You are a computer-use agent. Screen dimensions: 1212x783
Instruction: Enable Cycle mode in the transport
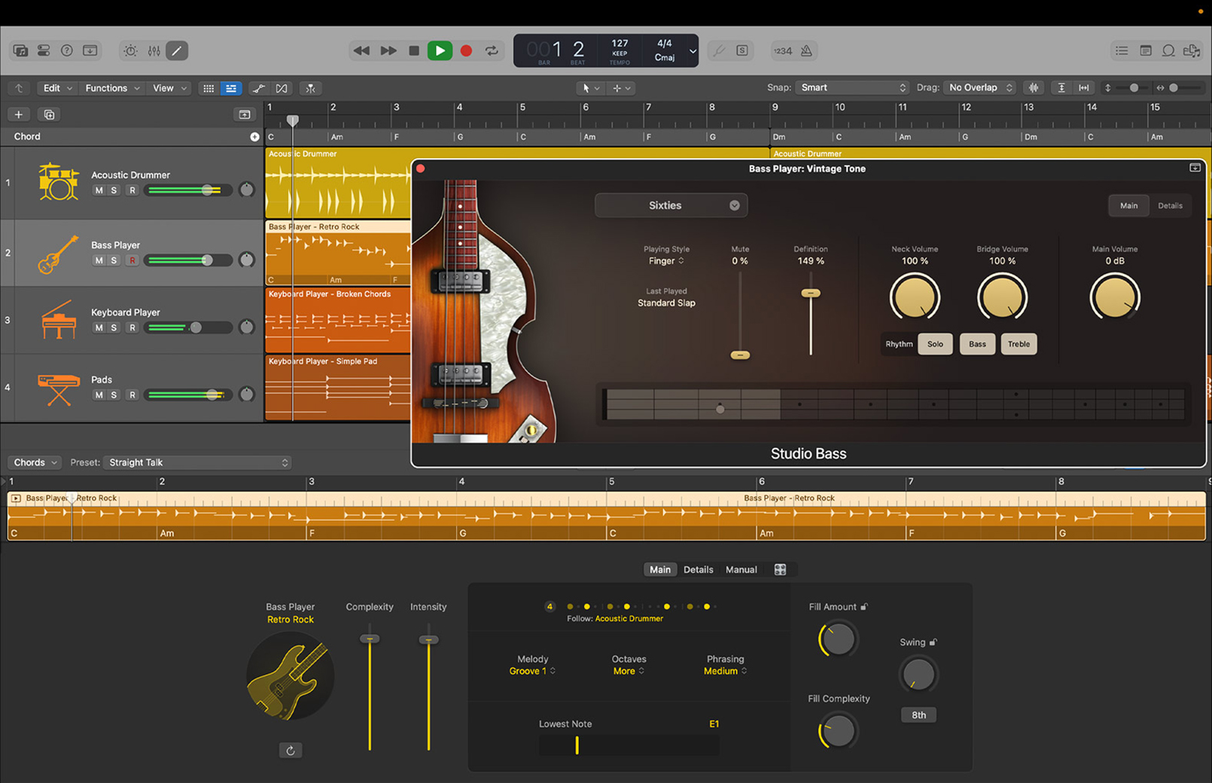[x=492, y=50]
